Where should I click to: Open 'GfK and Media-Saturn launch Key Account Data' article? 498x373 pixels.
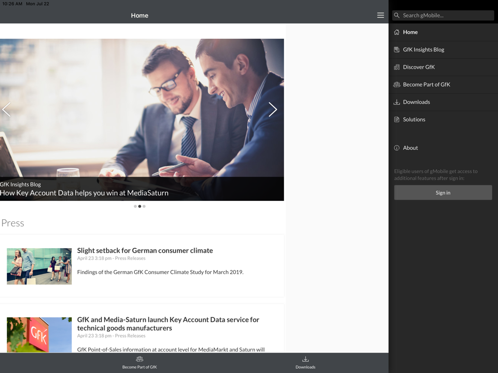[x=168, y=324]
